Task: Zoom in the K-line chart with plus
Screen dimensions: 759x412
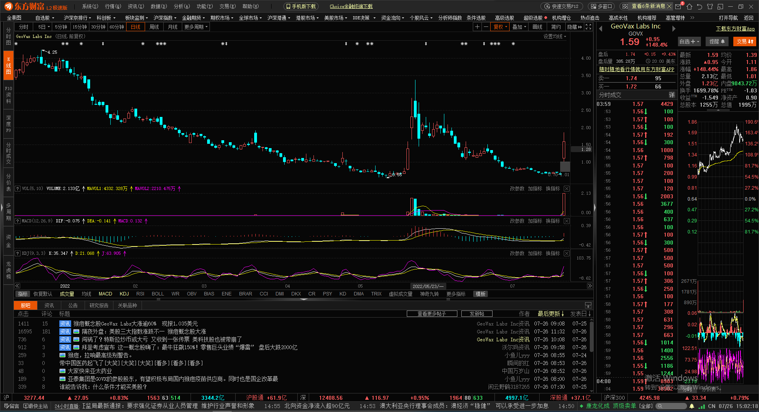Action: 477,27
